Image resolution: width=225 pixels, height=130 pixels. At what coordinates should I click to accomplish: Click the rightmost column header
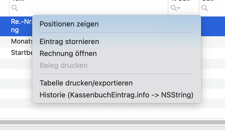212,1
